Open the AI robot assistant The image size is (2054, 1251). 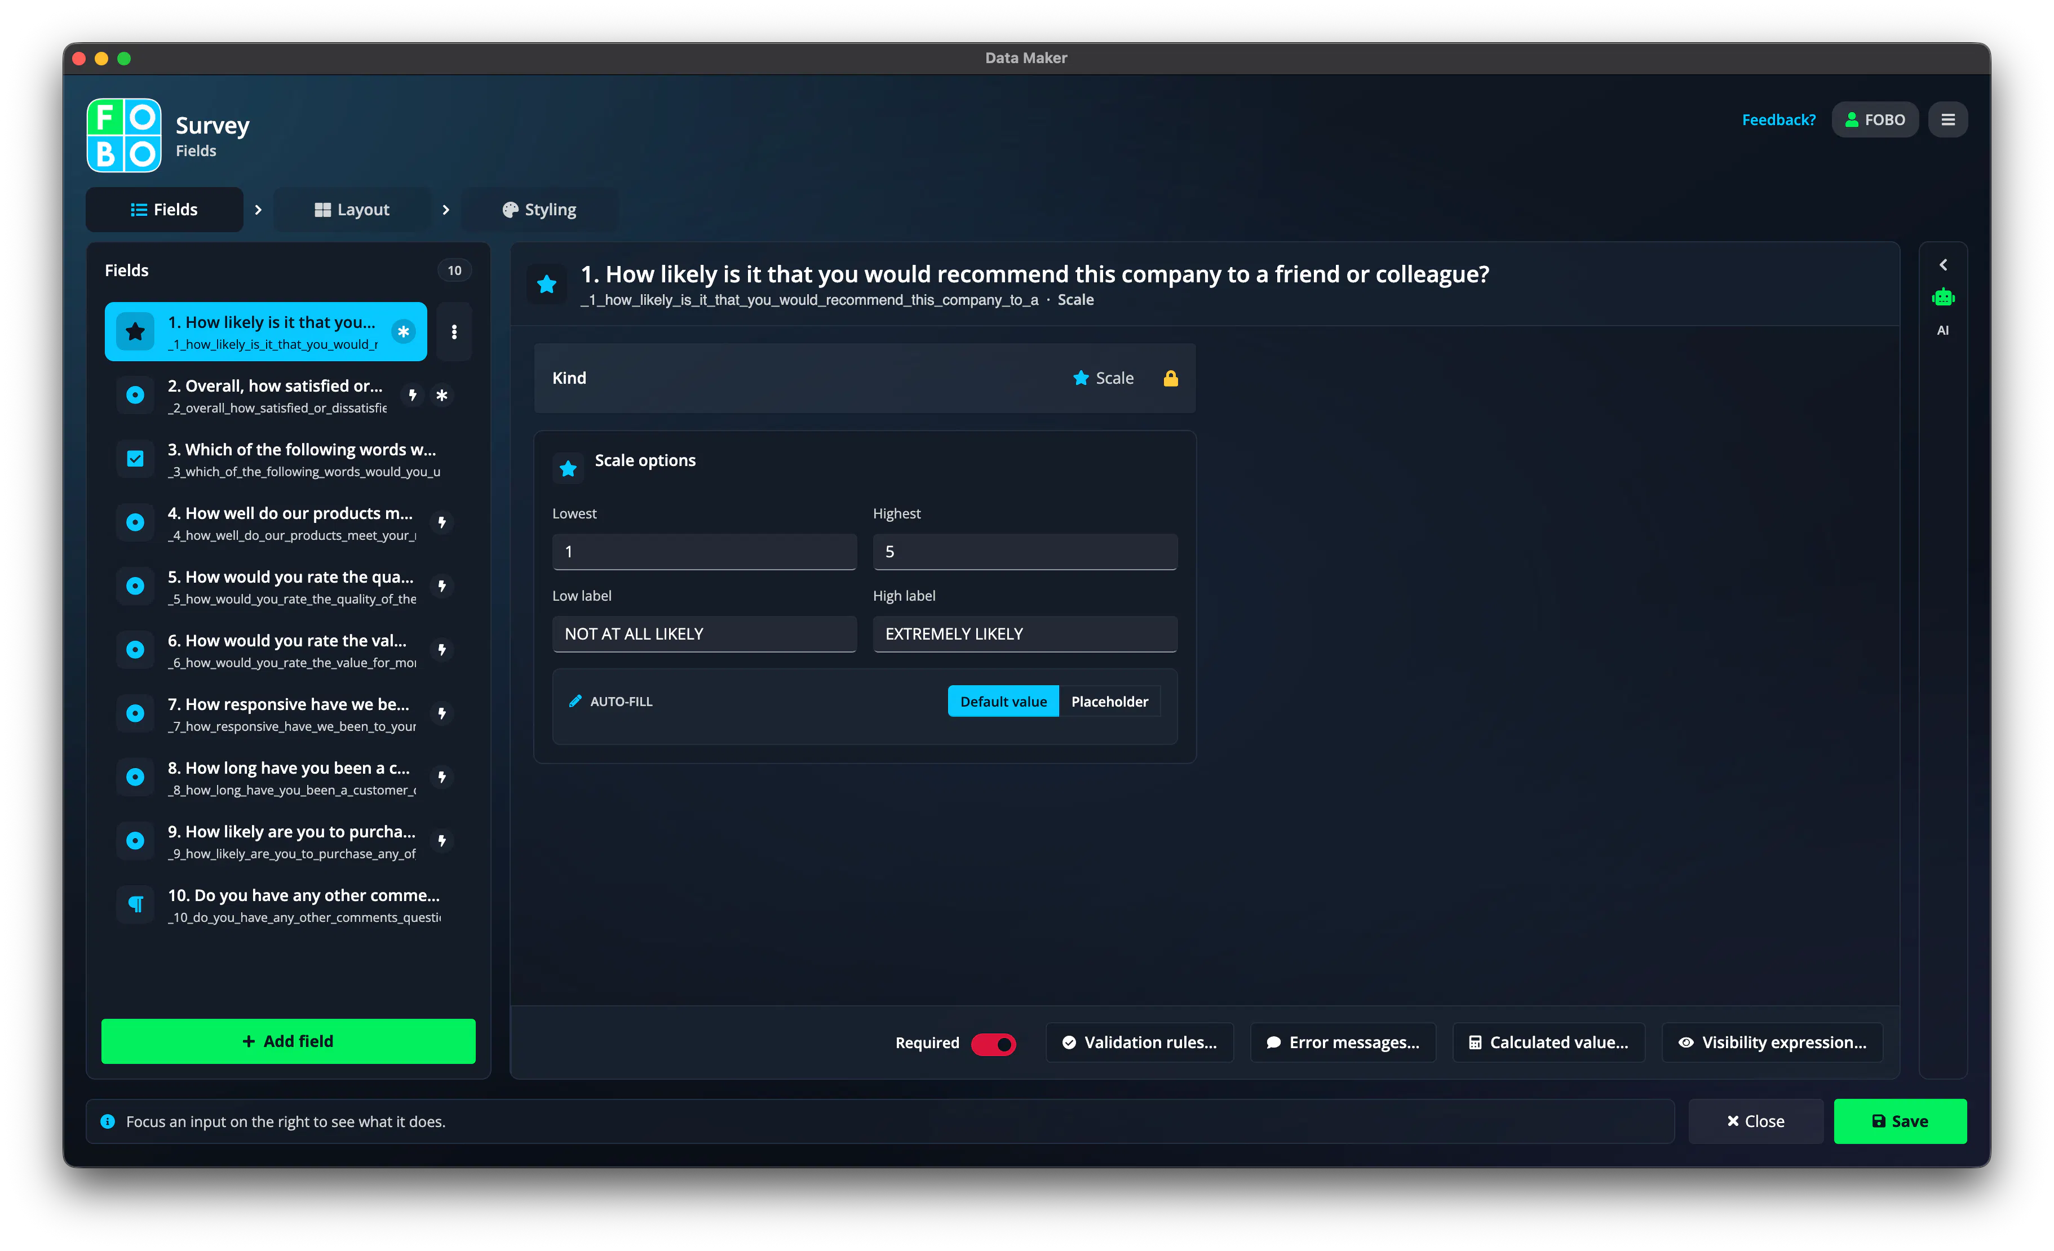pos(1943,298)
